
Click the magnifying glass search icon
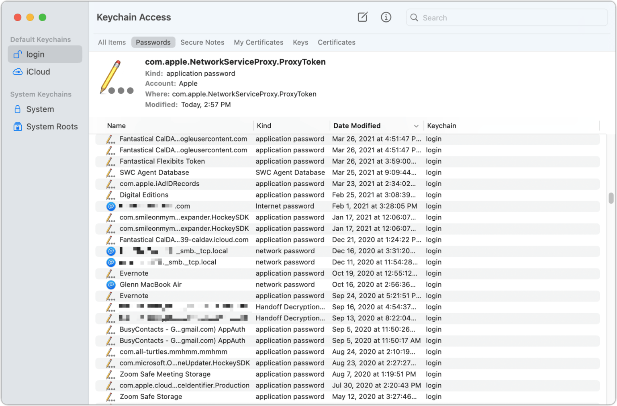coord(414,18)
